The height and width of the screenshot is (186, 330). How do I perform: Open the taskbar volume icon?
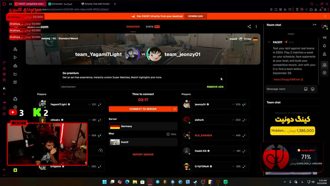click(x=313, y=182)
